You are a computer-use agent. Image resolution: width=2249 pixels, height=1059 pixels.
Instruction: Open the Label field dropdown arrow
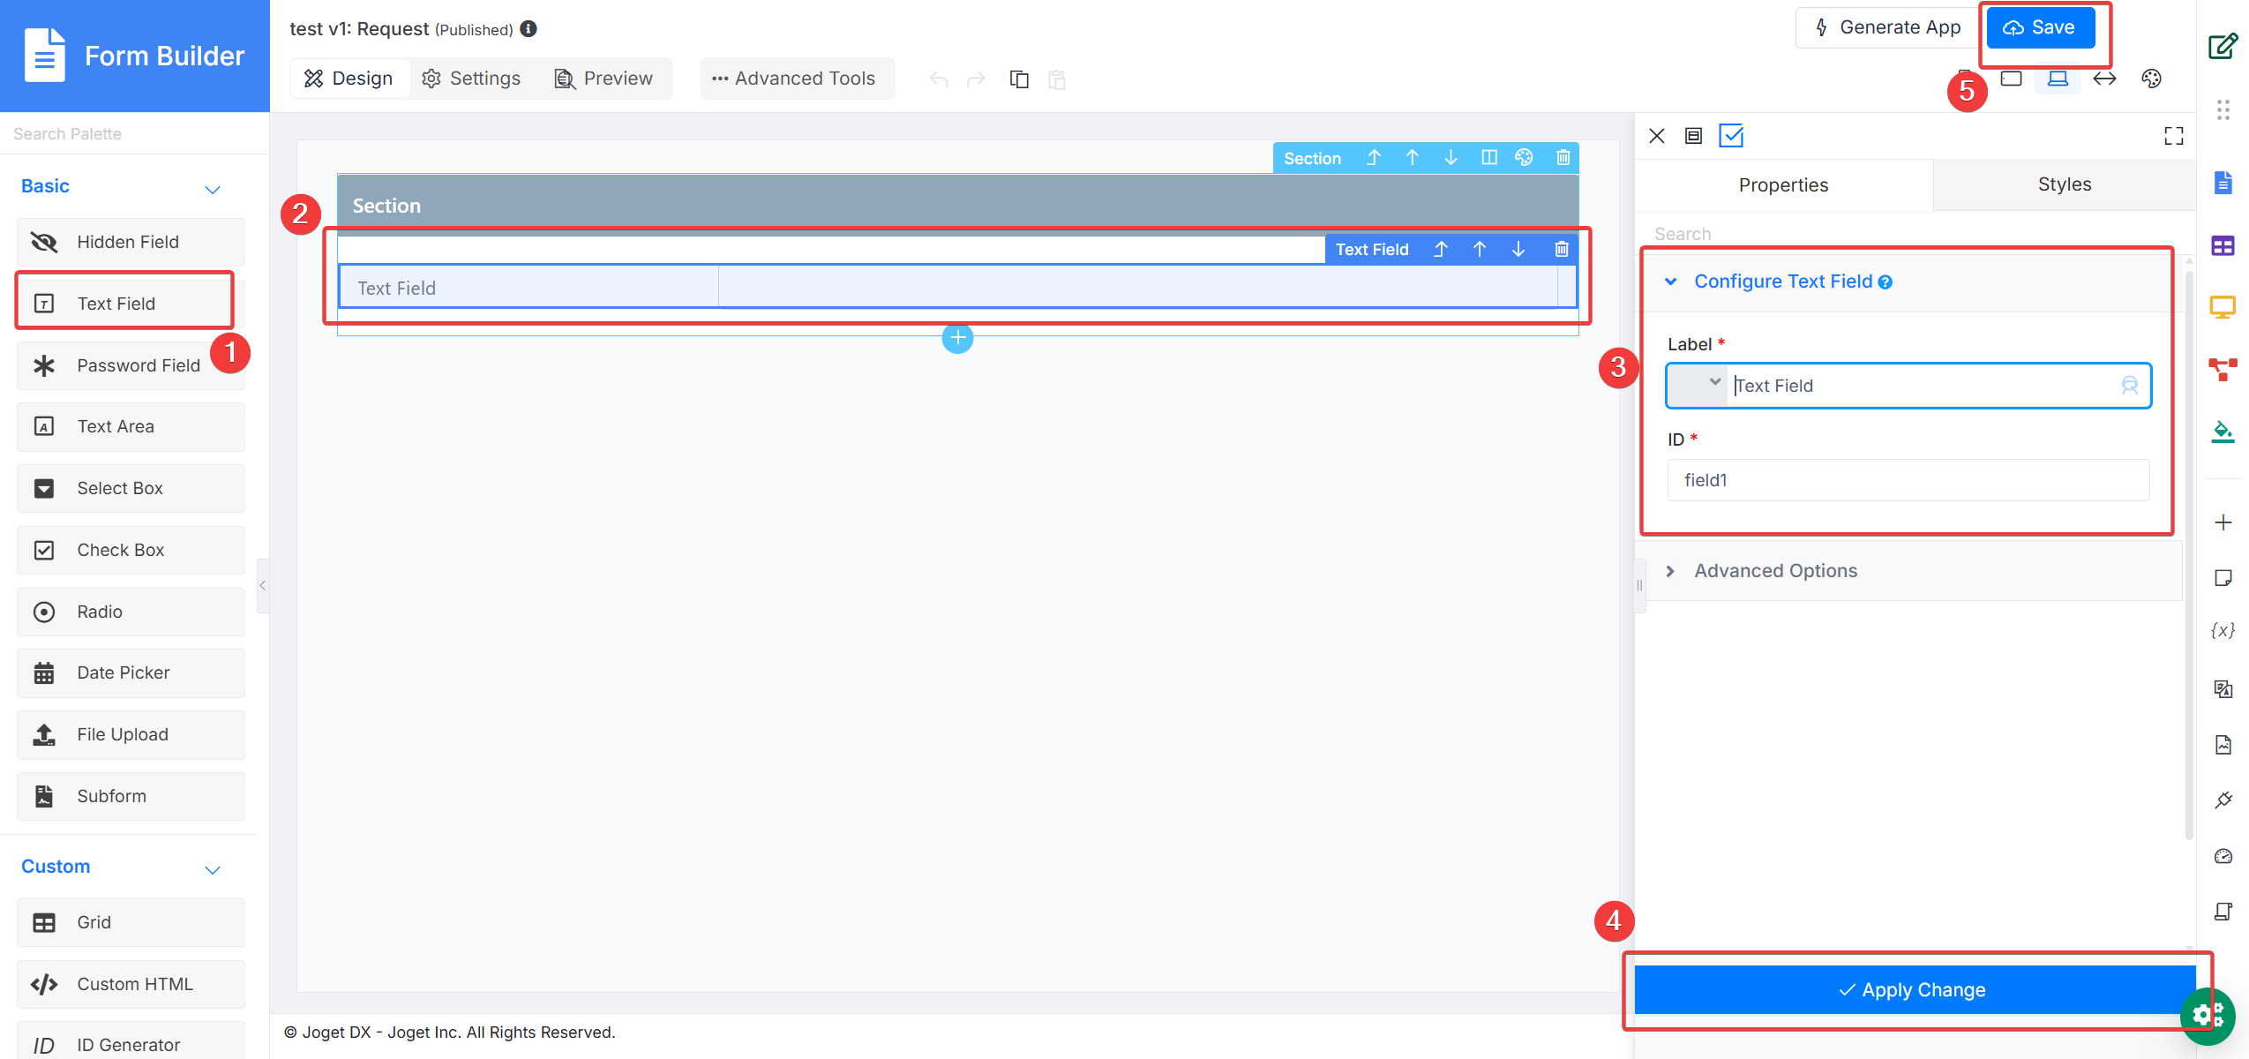coord(1714,382)
